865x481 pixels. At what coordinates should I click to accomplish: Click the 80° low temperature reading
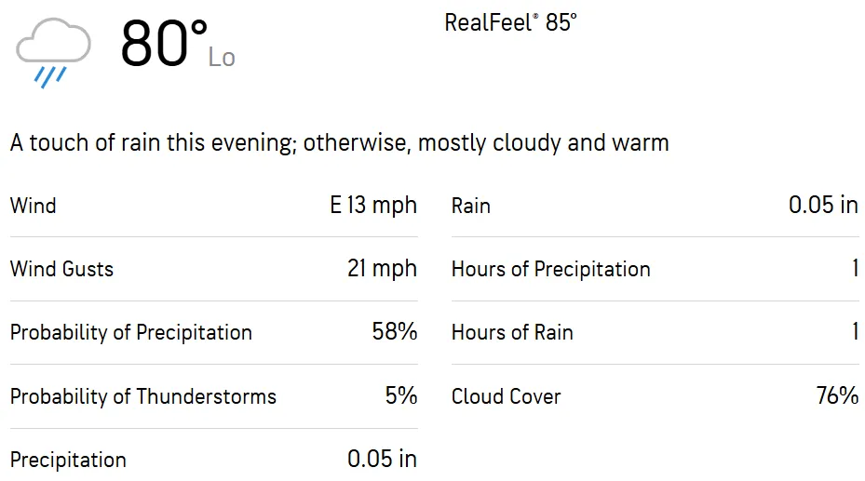click(x=162, y=45)
